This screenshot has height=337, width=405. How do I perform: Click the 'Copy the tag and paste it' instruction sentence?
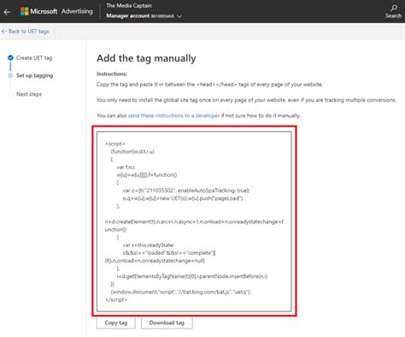209,85
